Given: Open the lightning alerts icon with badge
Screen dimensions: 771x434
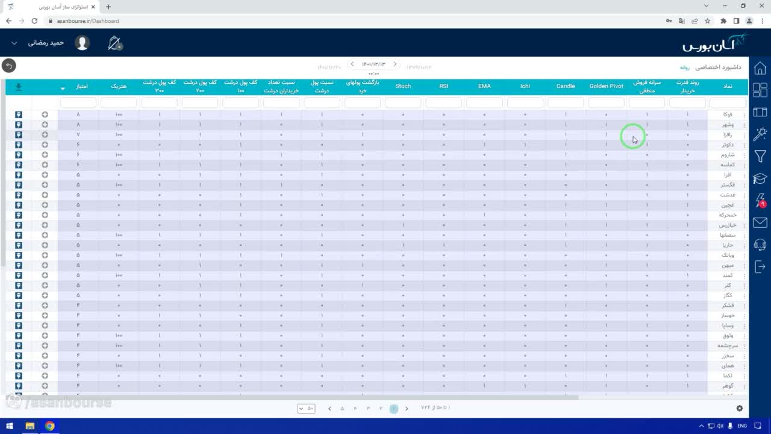Looking at the screenshot, I should tap(760, 200).
